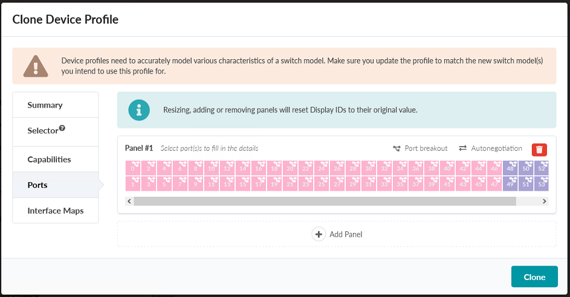
Task: Click the plus icon for Add Panel
Action: click(x=319, y=234)
